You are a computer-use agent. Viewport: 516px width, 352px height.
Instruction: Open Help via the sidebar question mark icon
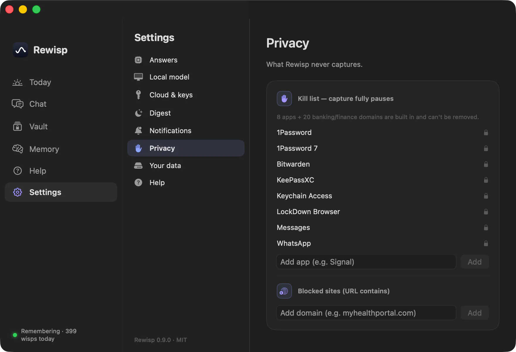tap(18, 171)
